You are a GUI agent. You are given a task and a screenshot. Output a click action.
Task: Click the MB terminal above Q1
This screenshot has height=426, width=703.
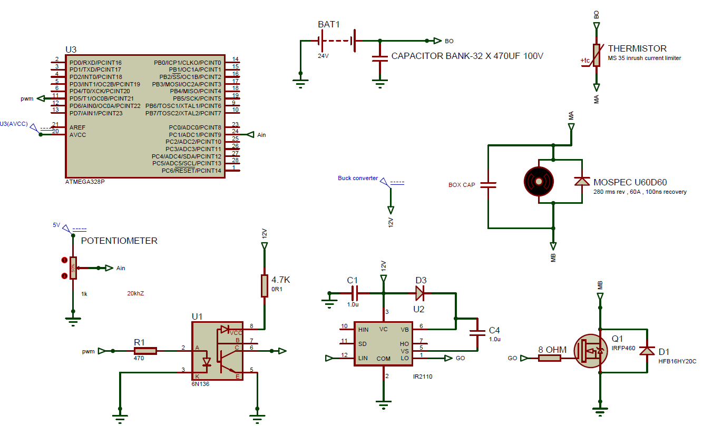(600, 297)
